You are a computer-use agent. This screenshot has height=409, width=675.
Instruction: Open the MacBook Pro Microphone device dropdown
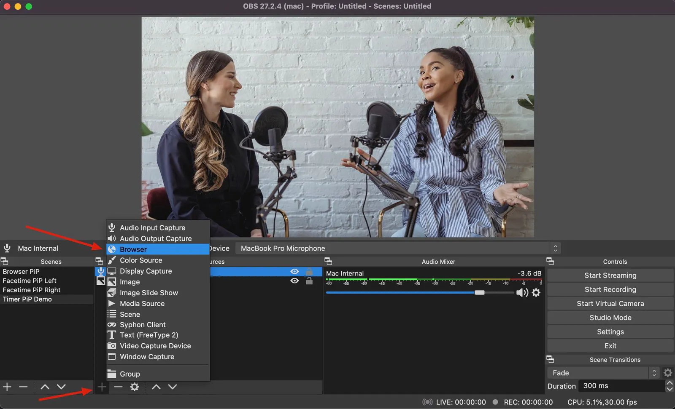(x=556, y=248)
